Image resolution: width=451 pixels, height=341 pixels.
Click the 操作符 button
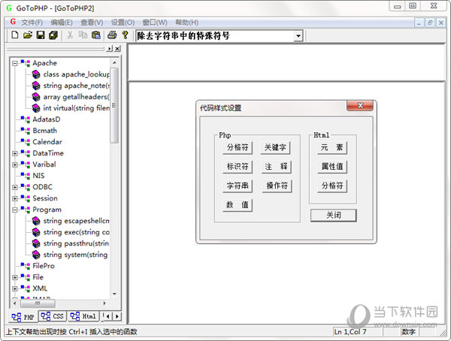coord(277,186)
